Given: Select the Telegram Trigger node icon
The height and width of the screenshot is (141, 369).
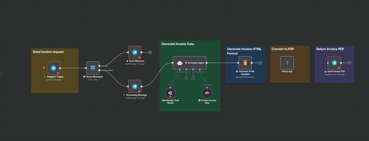Looking at the screenshot, I should [53, 68].
